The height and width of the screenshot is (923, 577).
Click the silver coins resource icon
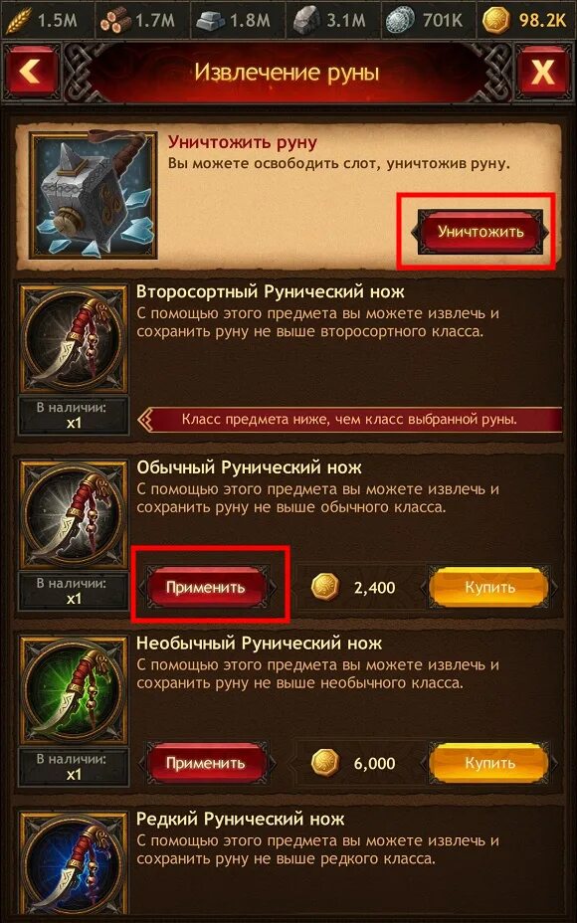[400, 21]
